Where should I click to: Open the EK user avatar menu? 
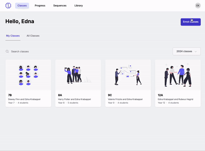pyautogui.click(x=198, y=5)
